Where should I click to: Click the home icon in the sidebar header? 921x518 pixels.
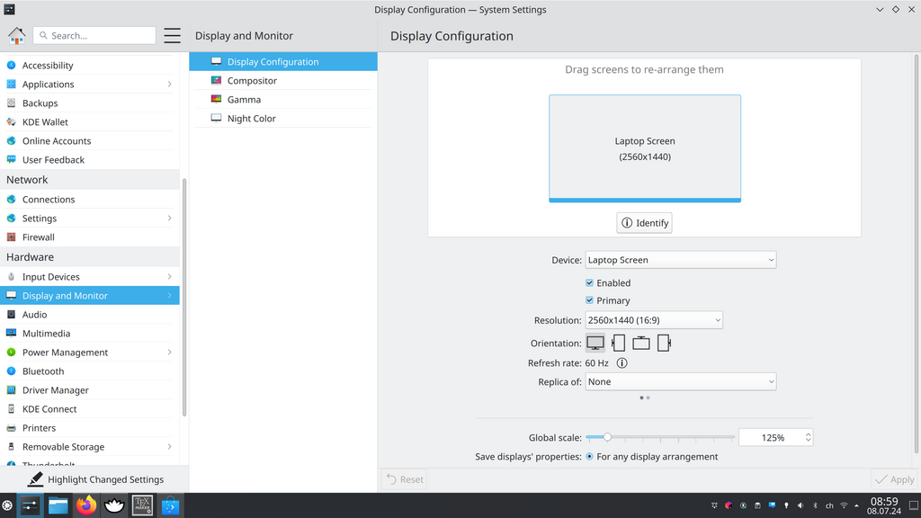click(x=16, y=36)
